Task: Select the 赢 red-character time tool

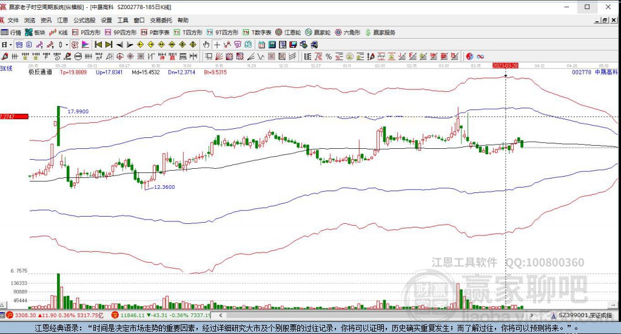Action: click(172, 56)
